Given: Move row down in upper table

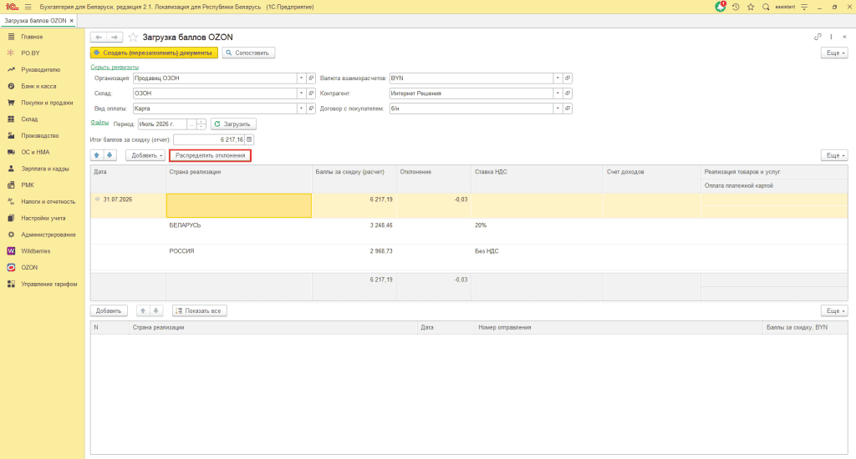Looking at the screenshot, I should pyautogui.click(x=110, y=155).
